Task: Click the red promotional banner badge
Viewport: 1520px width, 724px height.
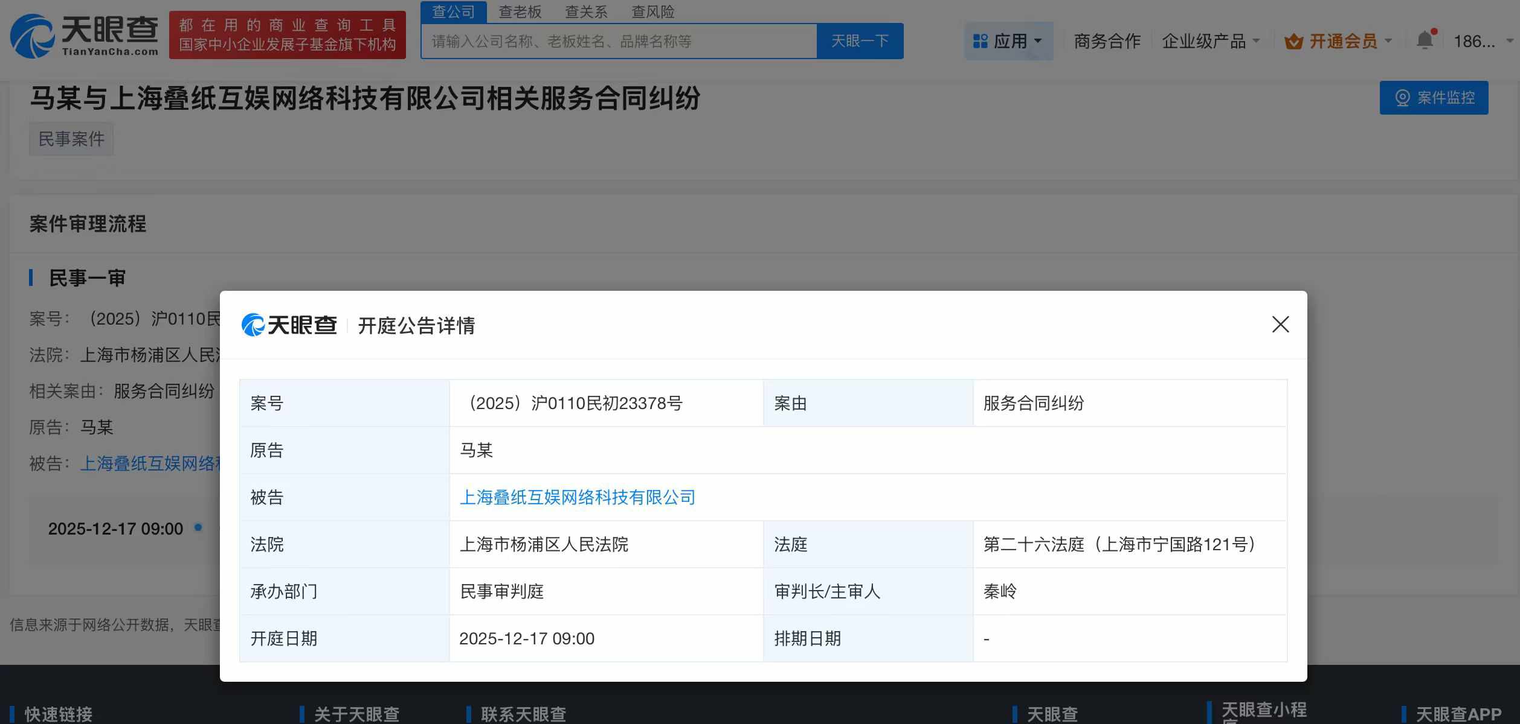Action: click(x=288, y=34)
